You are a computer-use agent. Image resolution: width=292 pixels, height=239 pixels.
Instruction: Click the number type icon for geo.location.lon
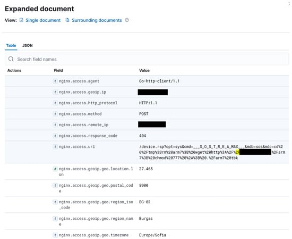coord(55,169)
